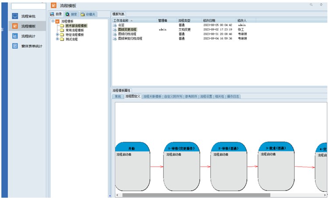Sort by the 修改日期 column header
This screenshot has width=328, height=198.
pyautogui.click(x=209, y=20)
